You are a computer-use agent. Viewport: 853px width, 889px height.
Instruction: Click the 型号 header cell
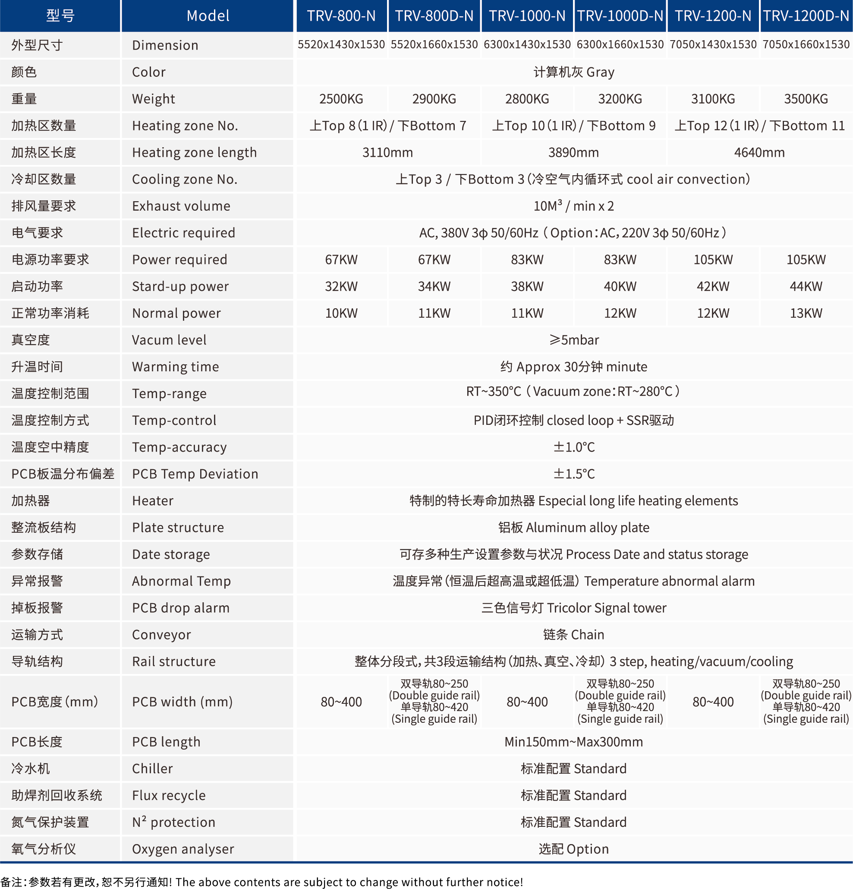pyautogui.click(x=60, y=16)
